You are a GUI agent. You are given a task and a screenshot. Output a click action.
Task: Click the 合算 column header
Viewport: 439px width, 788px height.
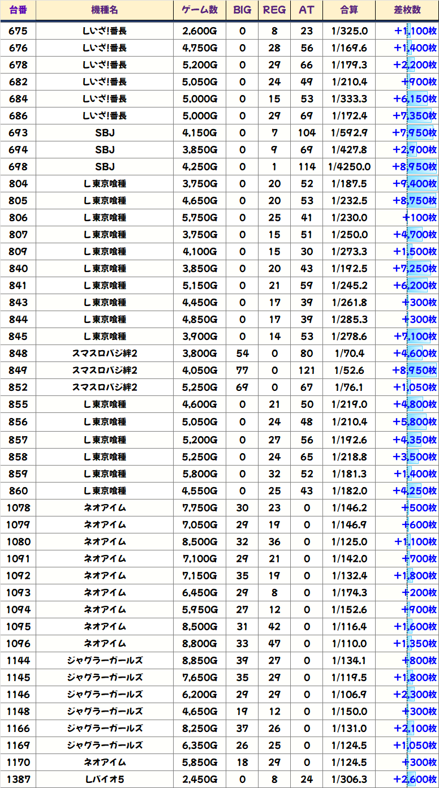(349, 10)
